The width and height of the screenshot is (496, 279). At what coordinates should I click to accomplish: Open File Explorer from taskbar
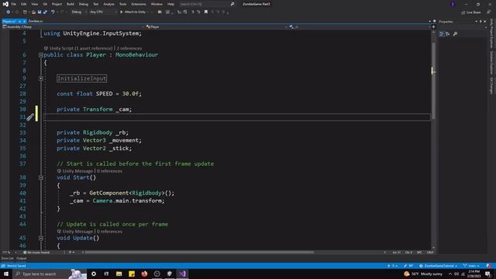tap(119, 274)
